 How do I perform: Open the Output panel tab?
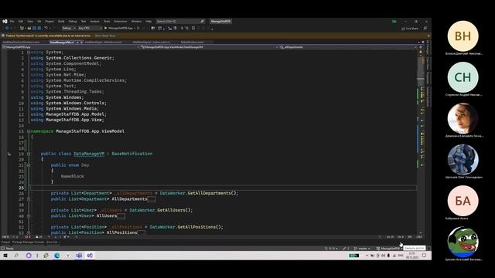5,242
